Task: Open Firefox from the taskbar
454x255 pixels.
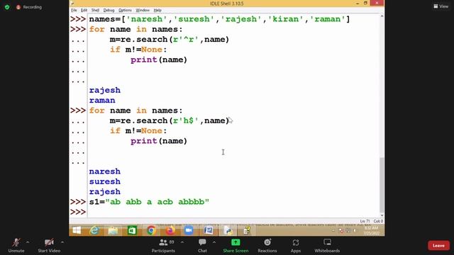Action: click(170, 230)
